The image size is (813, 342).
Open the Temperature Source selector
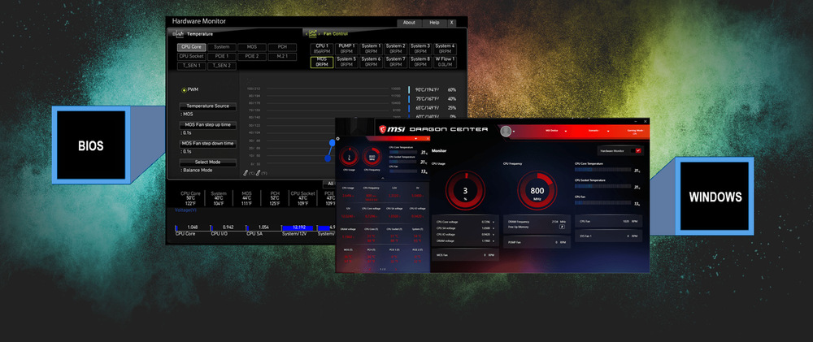click(208, 106)
